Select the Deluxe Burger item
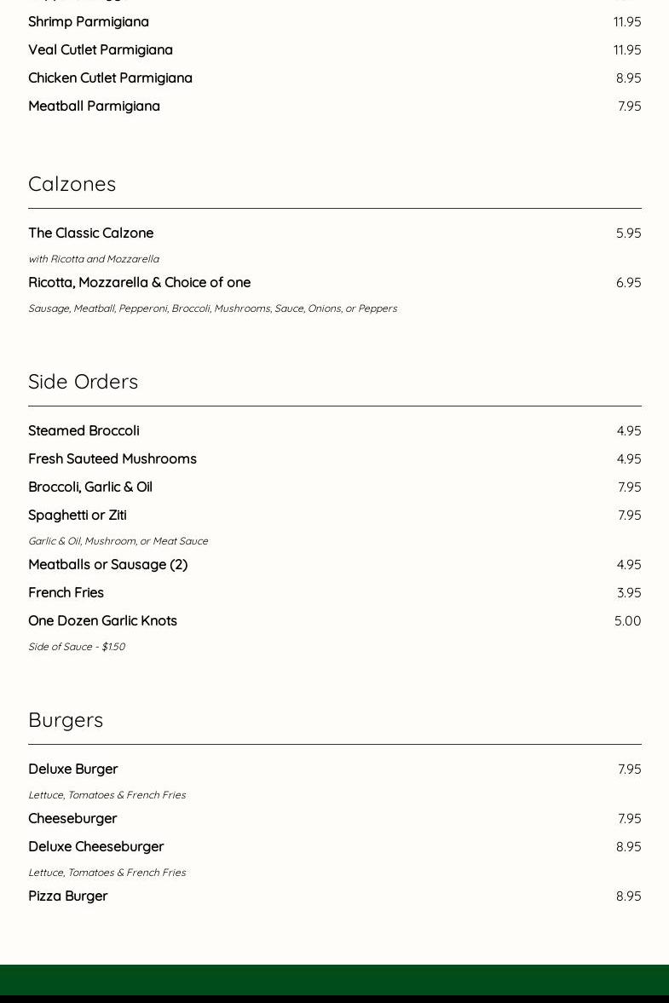The height and width of the screenshot is (1003, 669). [72, 769]
